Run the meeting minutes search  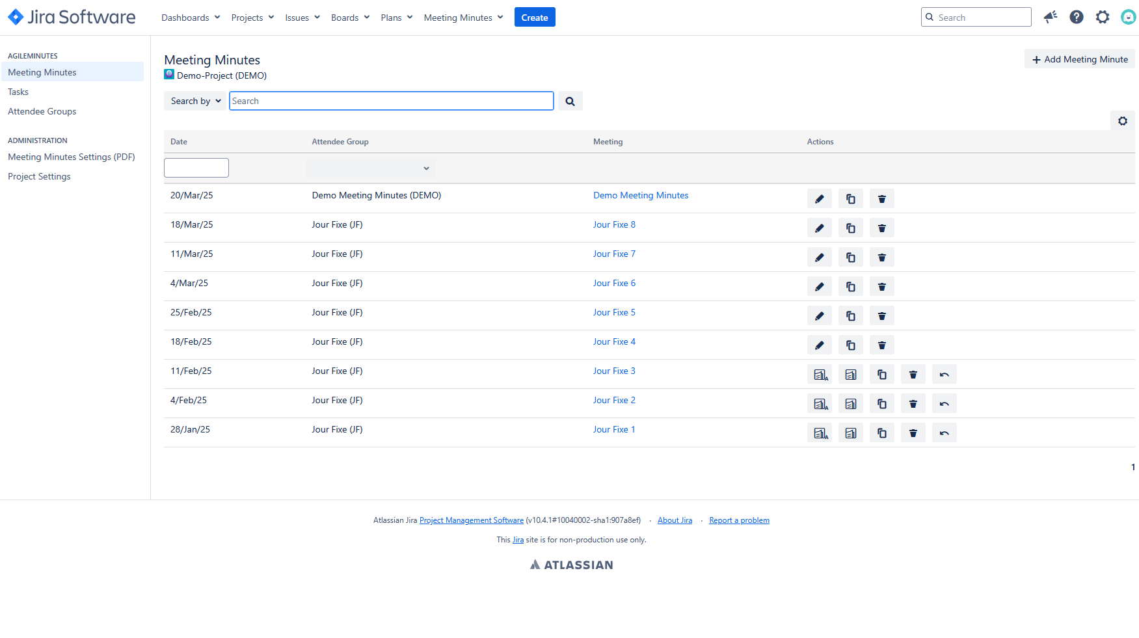pyautogui.click(x=570, y=101)
